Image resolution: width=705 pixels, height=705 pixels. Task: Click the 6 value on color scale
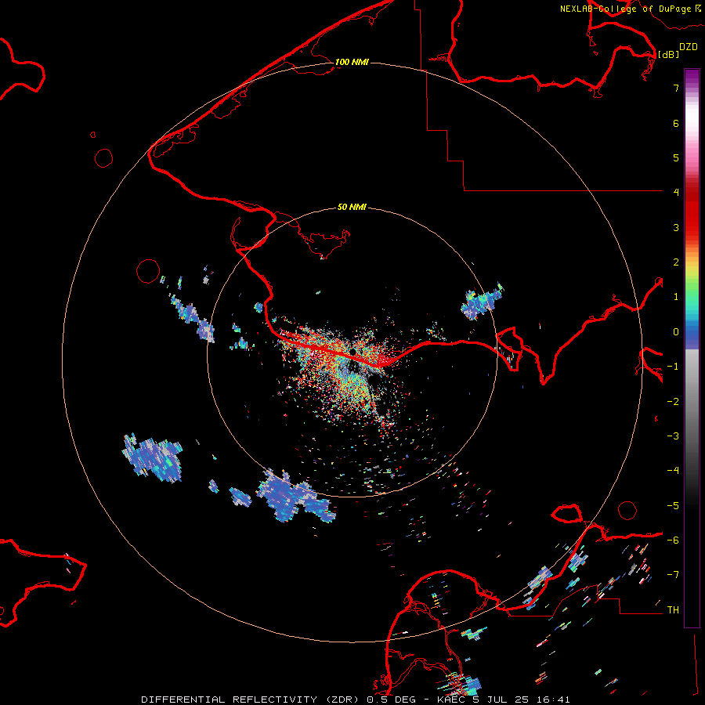coord(676,124)
